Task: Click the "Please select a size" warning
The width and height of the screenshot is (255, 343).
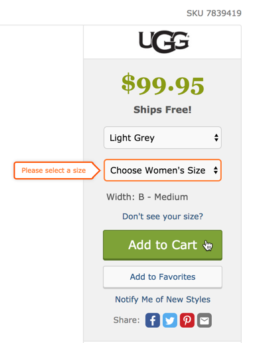Action: point(54,170)
